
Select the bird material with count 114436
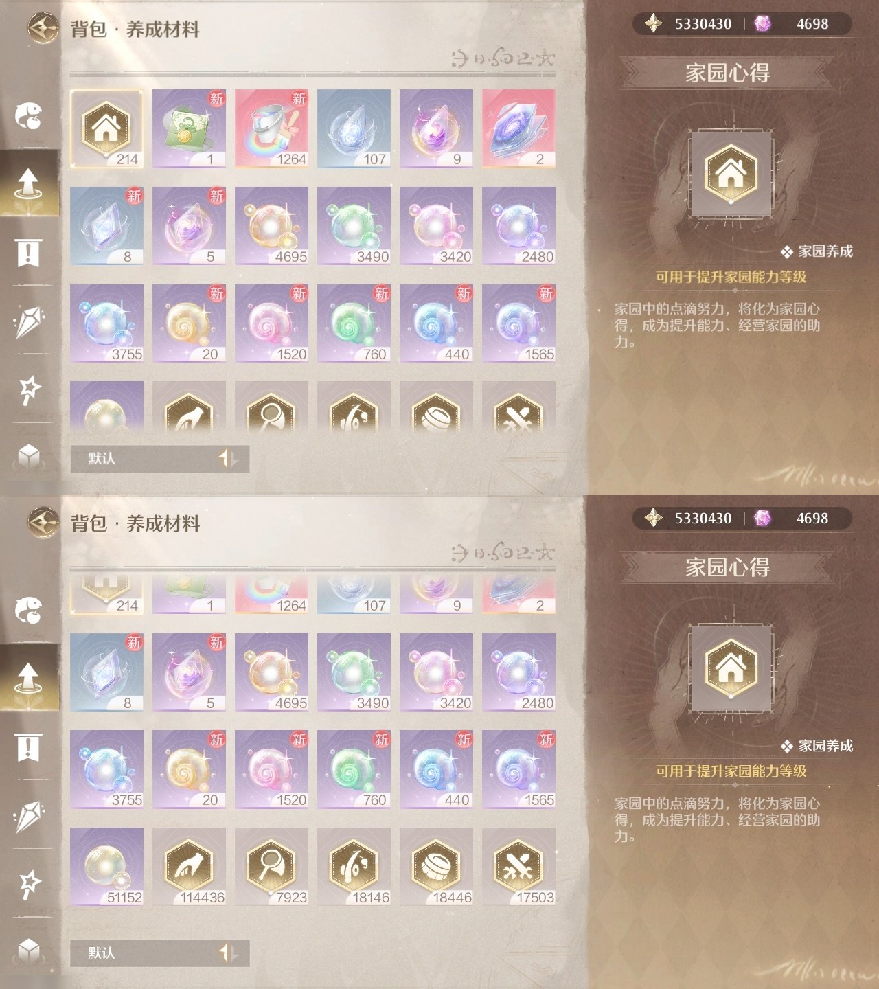coord(189,866)
